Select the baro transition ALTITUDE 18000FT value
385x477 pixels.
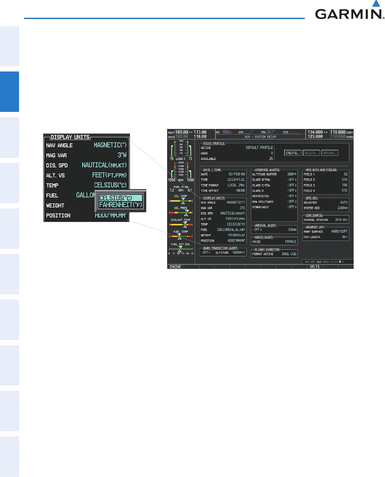click(239, 253)
